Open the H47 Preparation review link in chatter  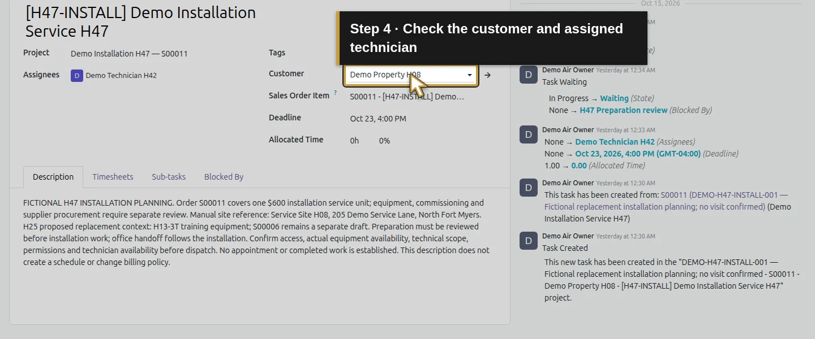click(623, 110)
